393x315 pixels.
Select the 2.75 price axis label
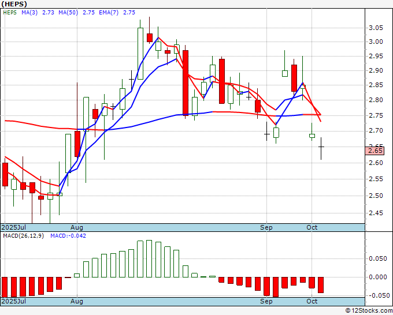(x=376, y=115)
